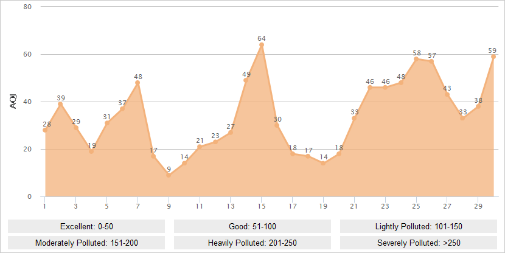The image size is (505, 253).
Task: Click the day 1 data point valued 28
Action: [45, 130]
